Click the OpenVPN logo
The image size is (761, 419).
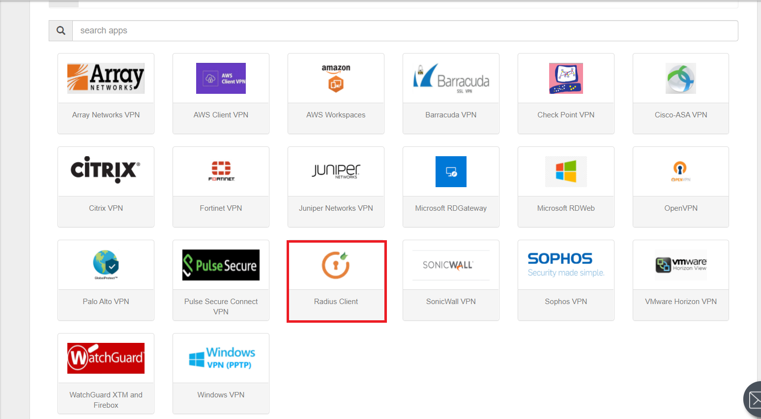pyautogui.click(x=681, y=171)
